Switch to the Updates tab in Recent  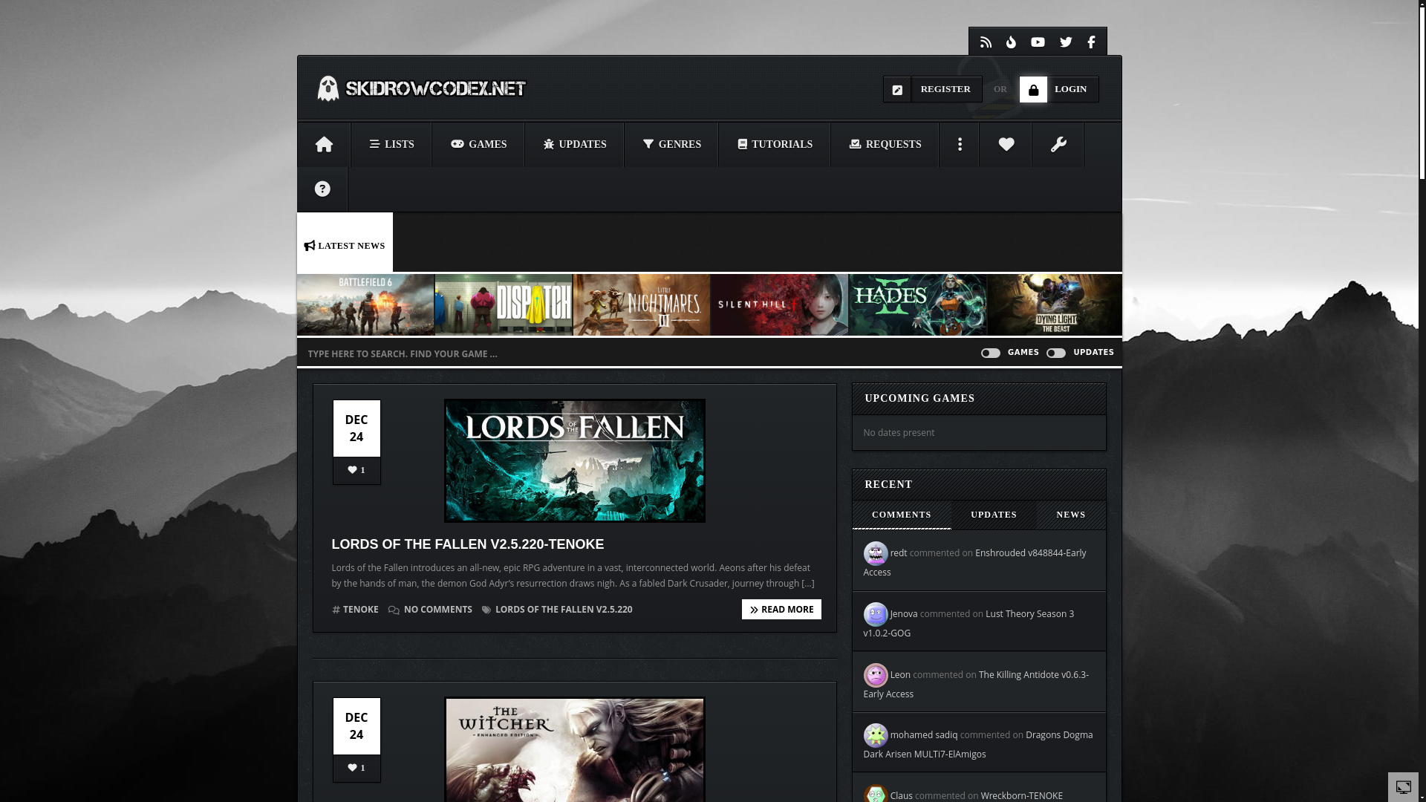[994, 515]
